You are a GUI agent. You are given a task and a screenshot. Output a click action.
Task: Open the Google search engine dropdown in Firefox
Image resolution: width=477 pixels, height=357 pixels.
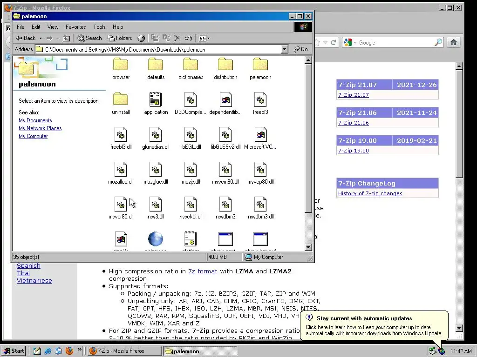click(x=350, y=43)
